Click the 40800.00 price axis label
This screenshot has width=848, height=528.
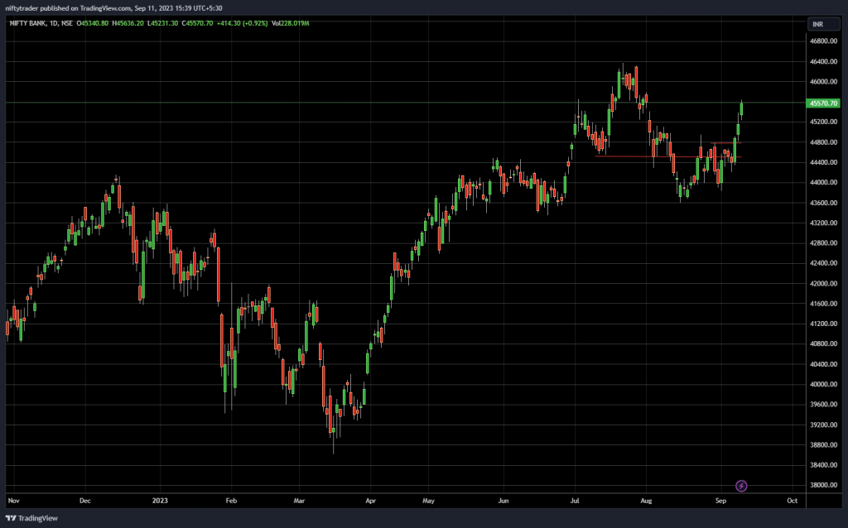click(x=823, y=343)
